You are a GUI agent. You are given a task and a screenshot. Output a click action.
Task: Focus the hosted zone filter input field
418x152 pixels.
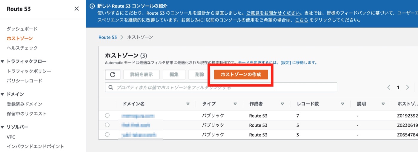(x=221, y=87)
